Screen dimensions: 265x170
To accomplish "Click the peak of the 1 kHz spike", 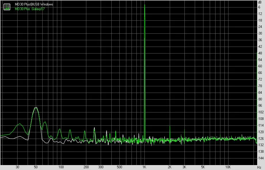I will coord(145,5).
